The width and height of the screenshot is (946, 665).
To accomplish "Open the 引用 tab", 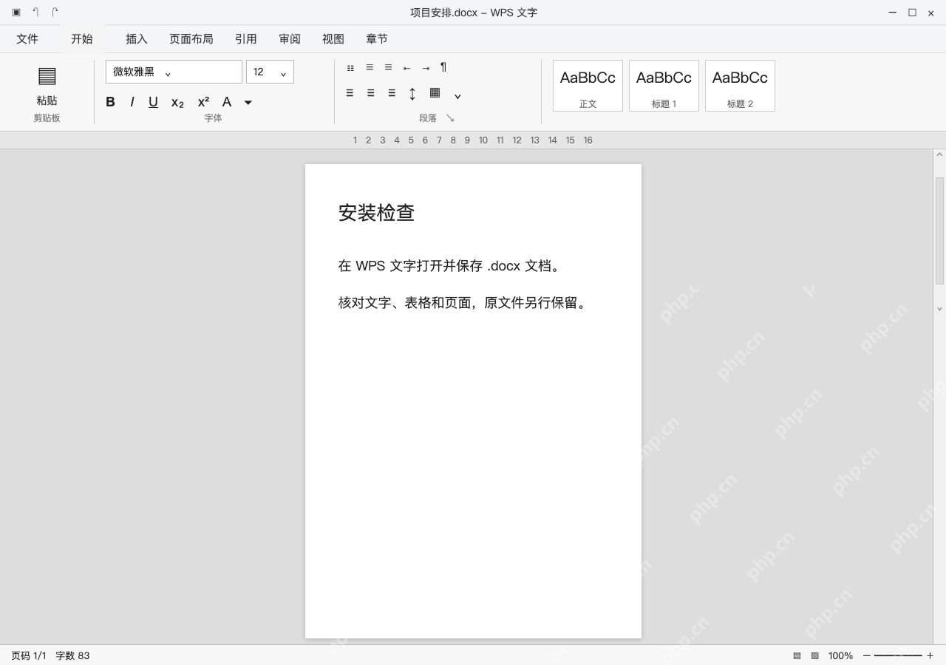I will (246, 39).
